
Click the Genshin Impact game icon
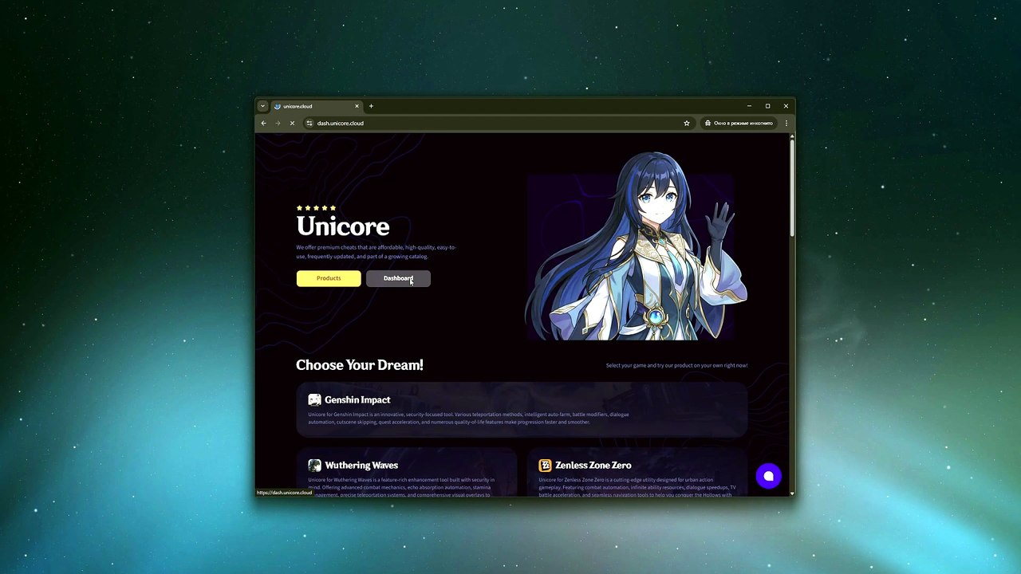pyautogui.click(x=314, y=399)
